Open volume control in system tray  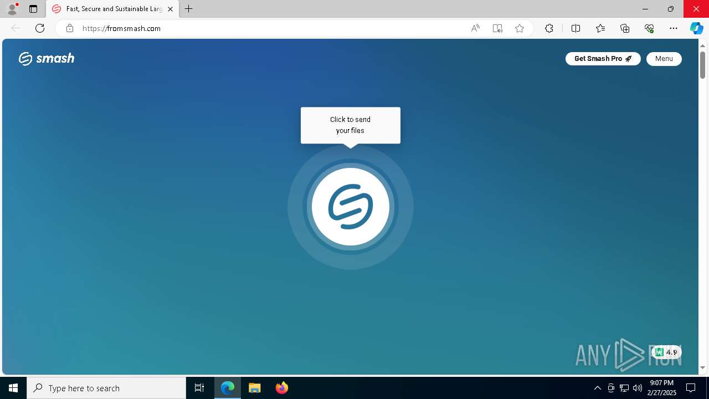(x=637, y=388)
